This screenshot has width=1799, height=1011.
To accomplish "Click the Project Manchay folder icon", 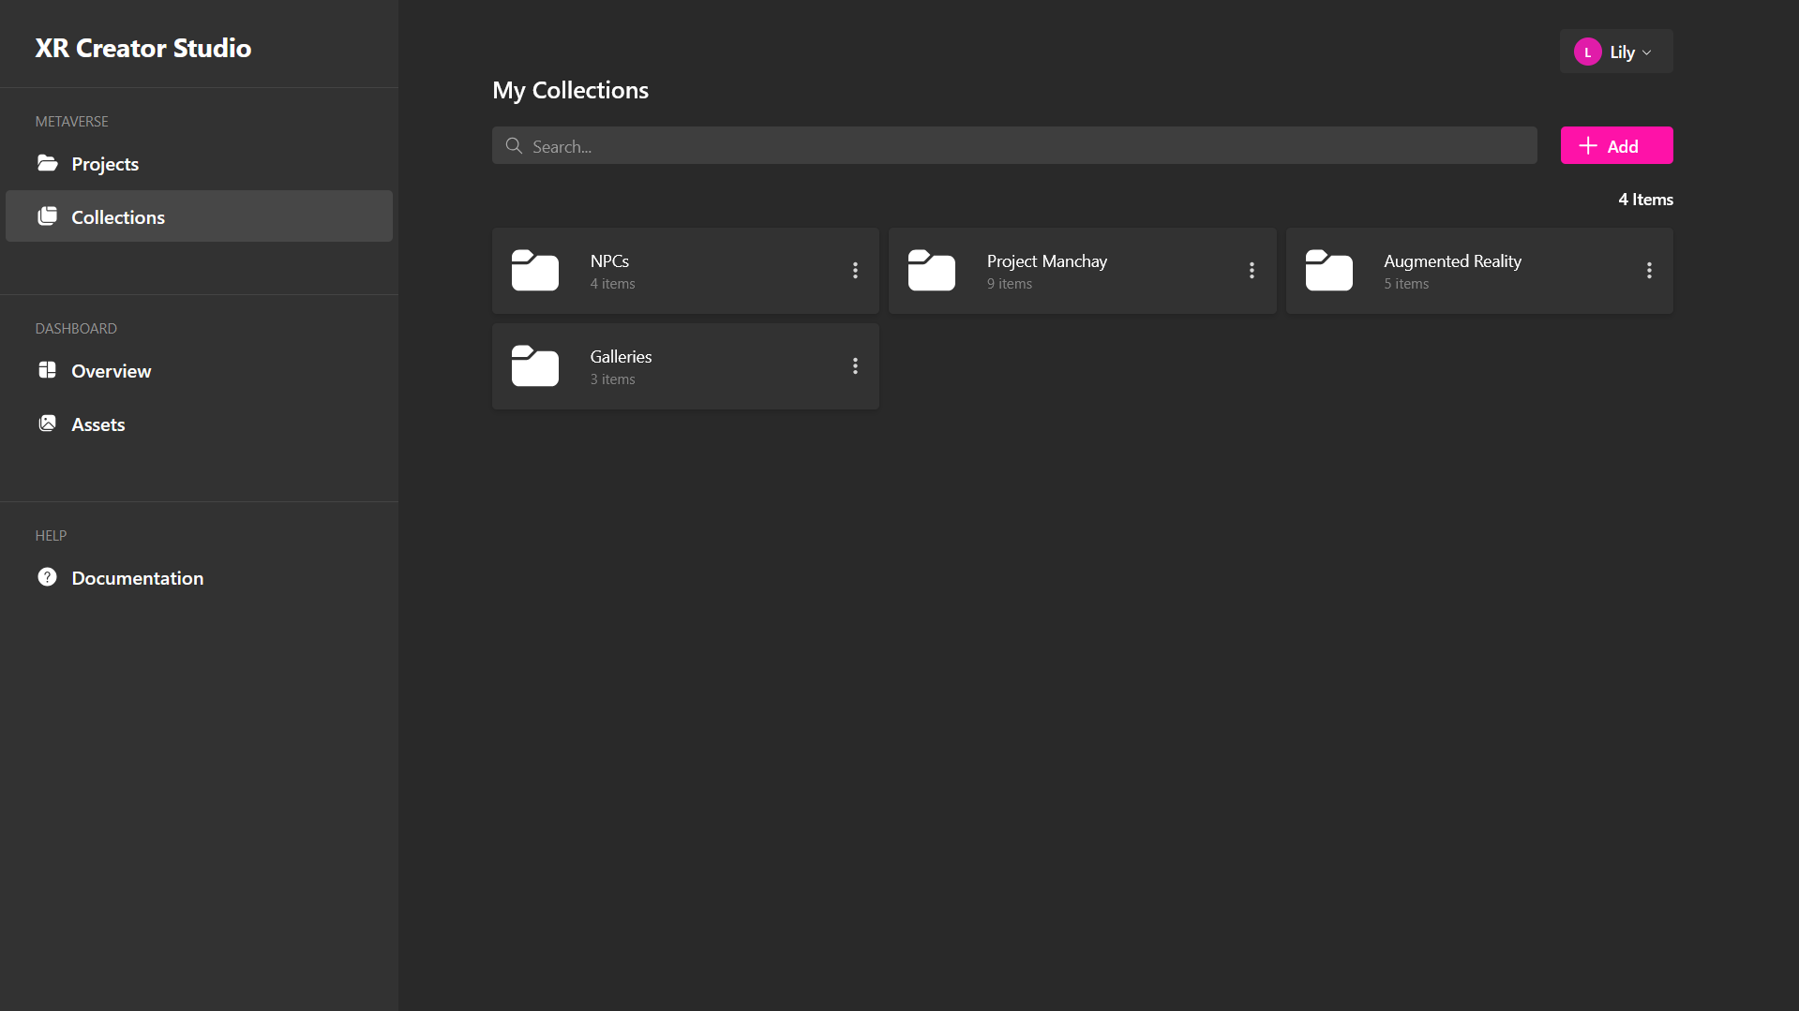I will click(931, 271).
